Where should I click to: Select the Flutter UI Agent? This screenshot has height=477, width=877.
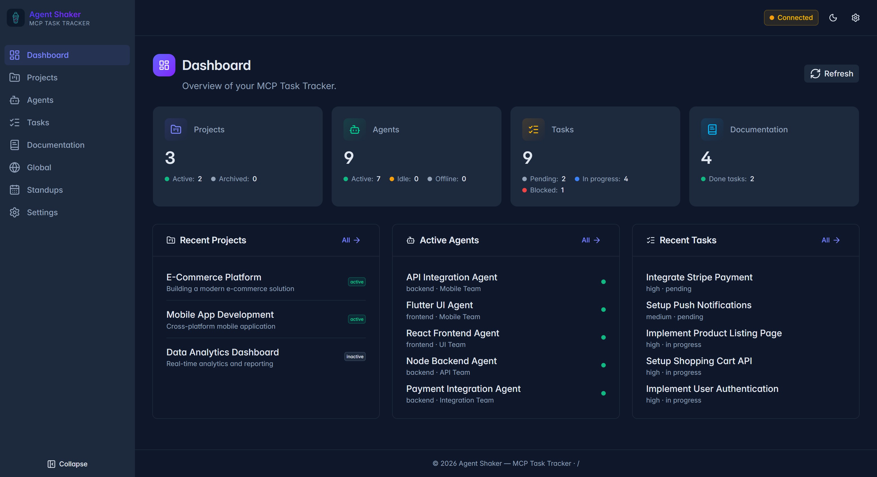click(506, 310)
